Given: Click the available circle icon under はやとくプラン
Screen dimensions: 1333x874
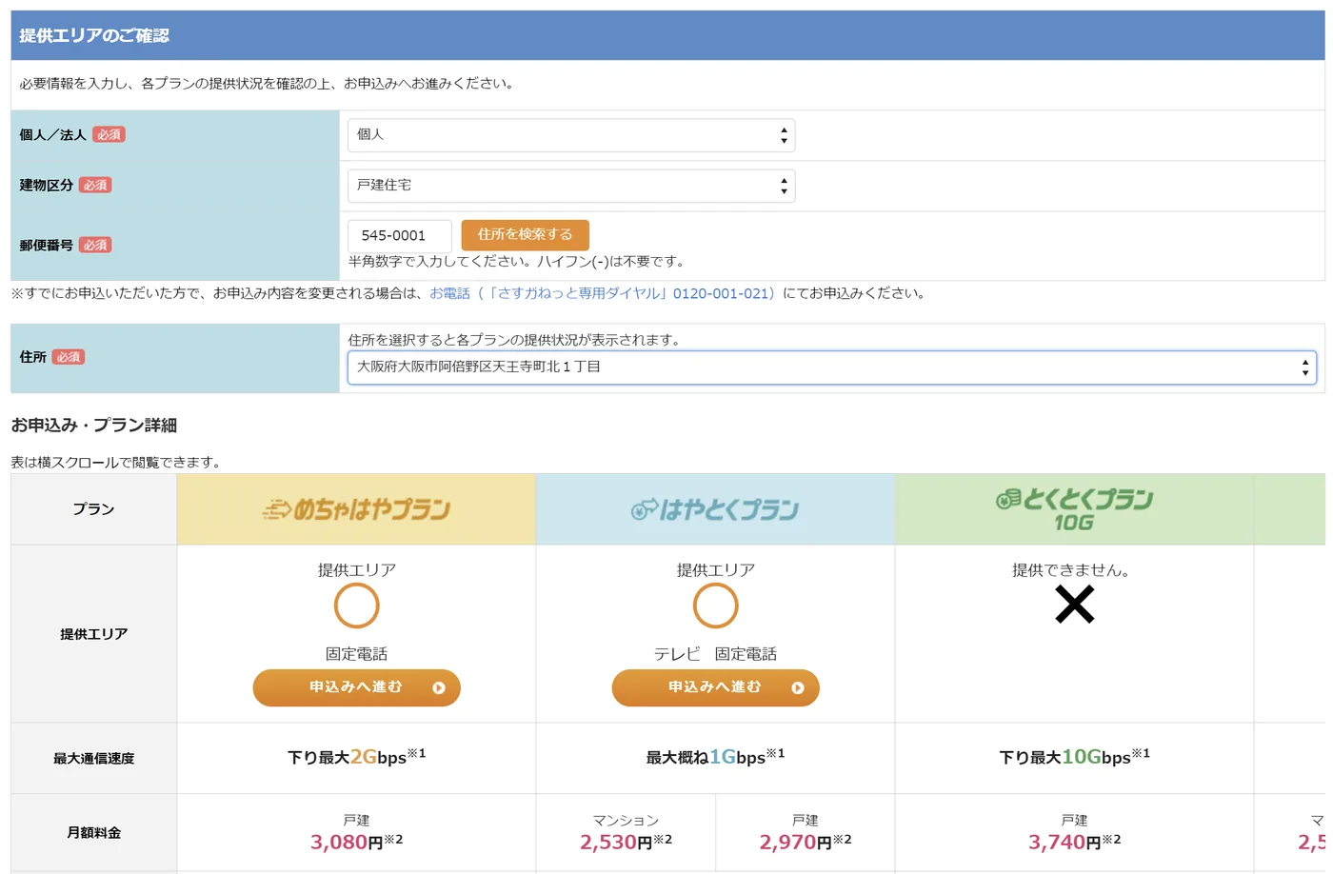Looking at the screenshot, I should (715, 606).
